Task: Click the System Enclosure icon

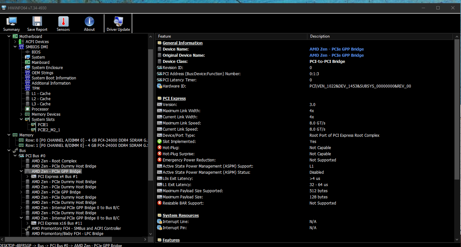Action: tap(28, 67)
